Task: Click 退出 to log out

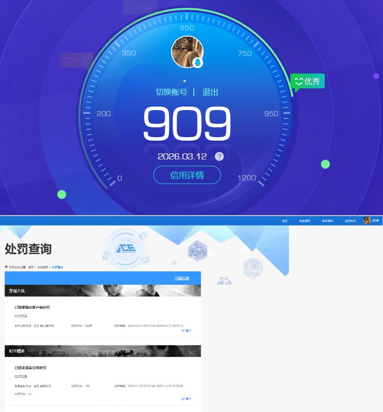Action: [210, 92]
